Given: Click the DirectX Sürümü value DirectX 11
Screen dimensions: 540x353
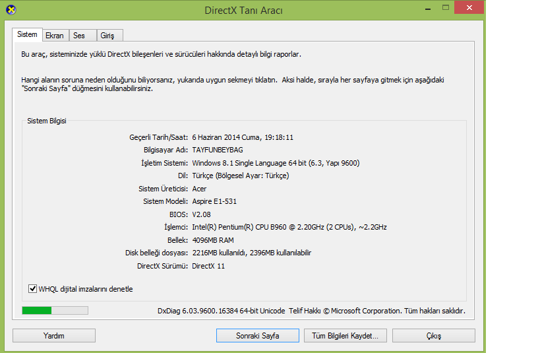Looking at the screenshot, I should coord(208,266).
